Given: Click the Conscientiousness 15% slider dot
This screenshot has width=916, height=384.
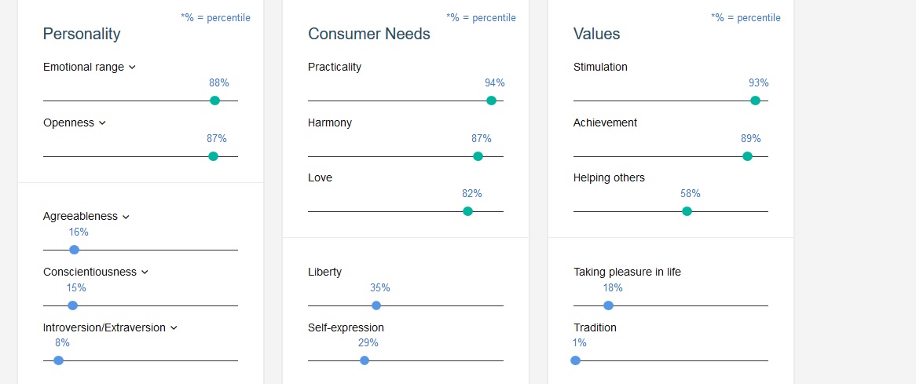Looking at the screenshot, I should (72, 305).
